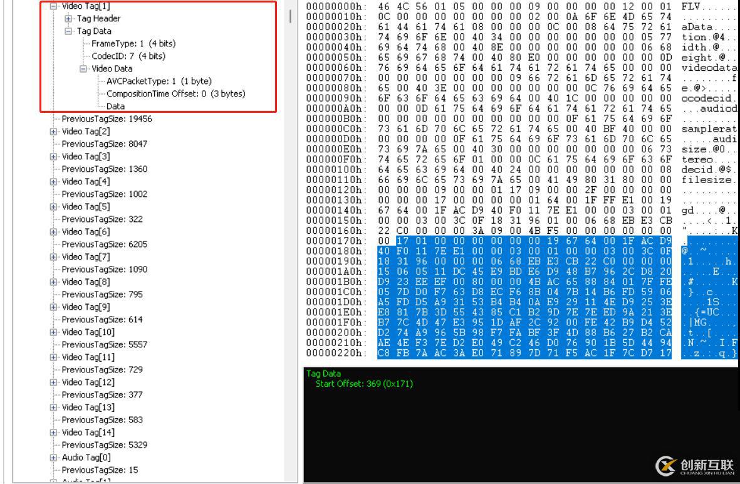Select the Video Tag[8] label
Screen dimensions: 740x484
[x=86, y=282]
